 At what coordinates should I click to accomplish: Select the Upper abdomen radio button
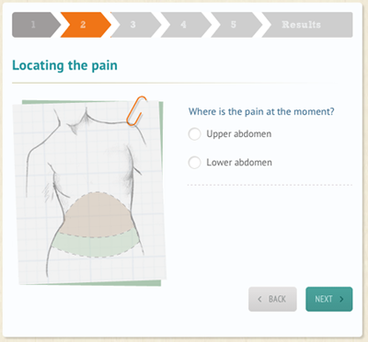[x=194, y=134]
